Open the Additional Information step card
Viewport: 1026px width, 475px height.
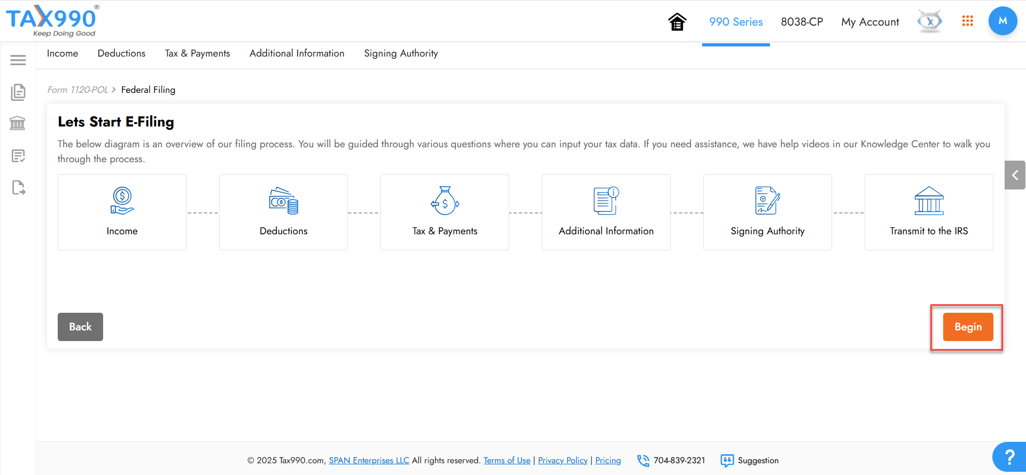pos(606,212)
